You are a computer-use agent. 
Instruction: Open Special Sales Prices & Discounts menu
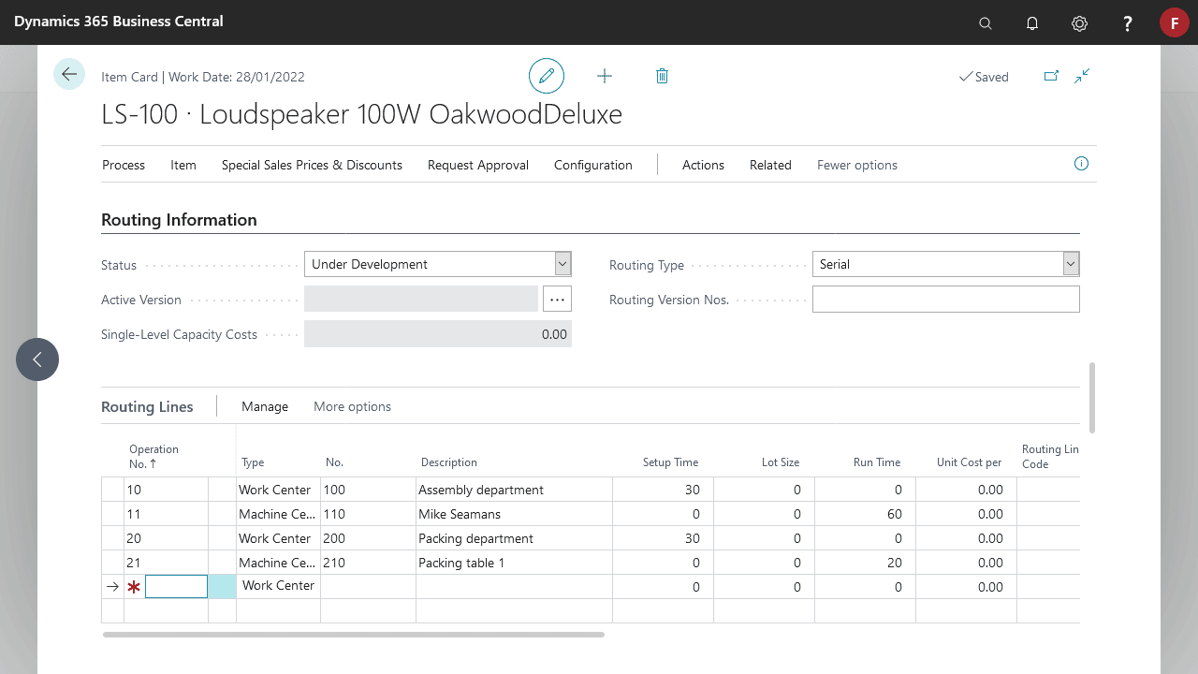312,165
